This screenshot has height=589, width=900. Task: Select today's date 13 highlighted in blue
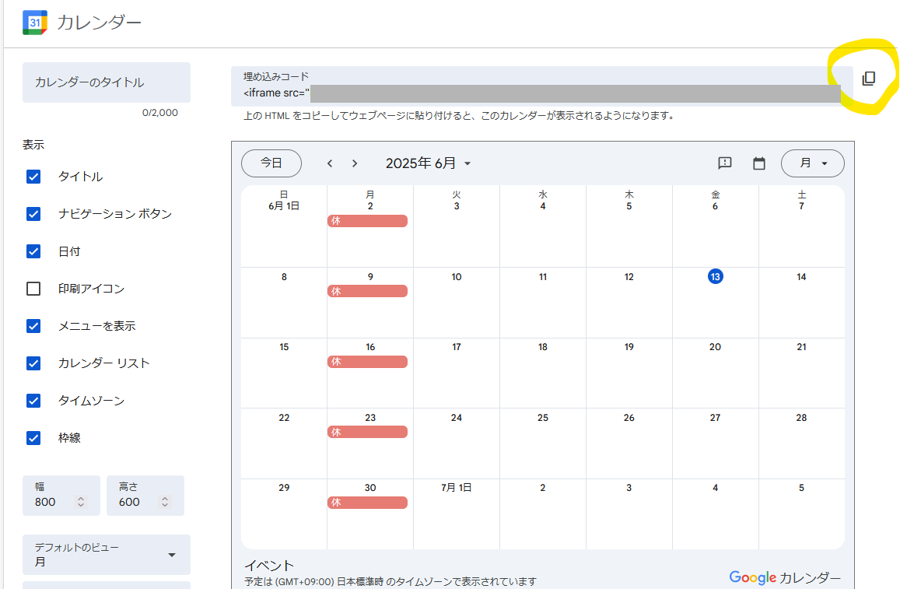click(715, 277)
